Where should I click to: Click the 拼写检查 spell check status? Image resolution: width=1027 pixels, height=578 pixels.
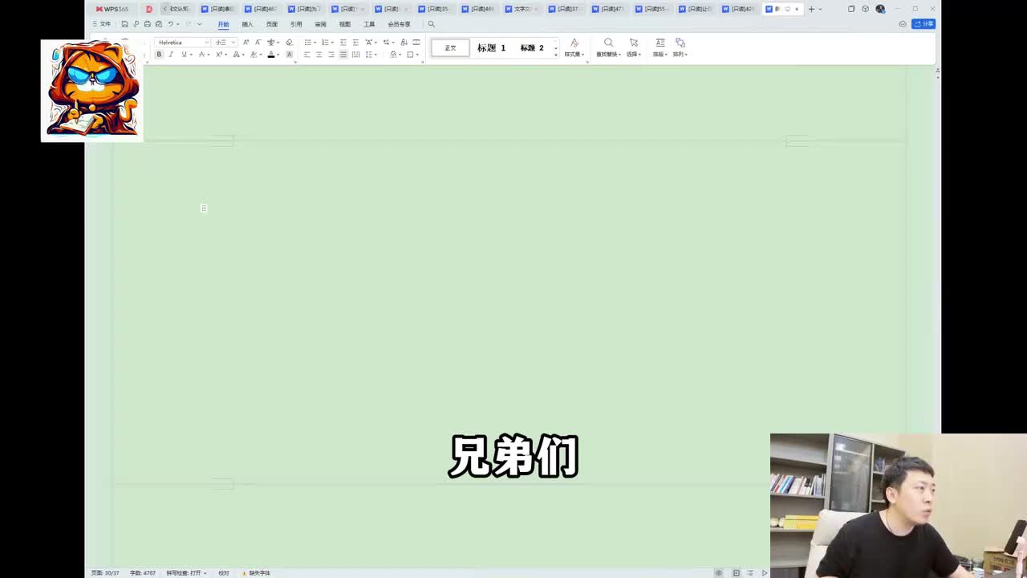click(x=186, y=573)
